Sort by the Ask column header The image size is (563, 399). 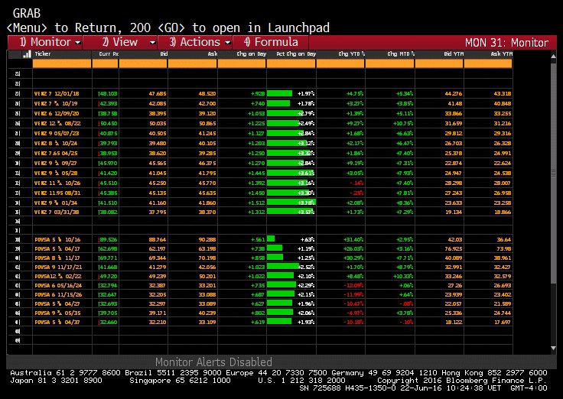[213, 54]
